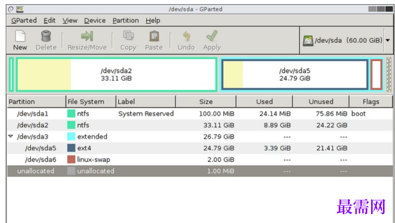Image resolution: width=395 pixels, height=223 pixels.
Task: Open the View menu
Action: tap(70, 20)
